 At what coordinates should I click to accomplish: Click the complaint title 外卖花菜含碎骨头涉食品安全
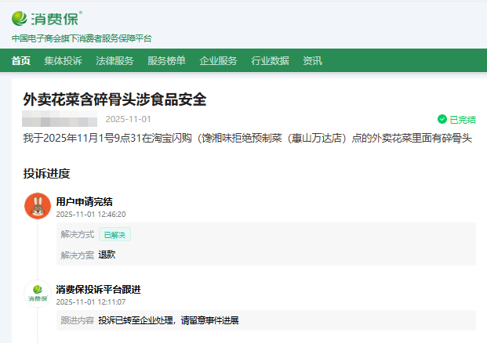[x=114, y=99]
